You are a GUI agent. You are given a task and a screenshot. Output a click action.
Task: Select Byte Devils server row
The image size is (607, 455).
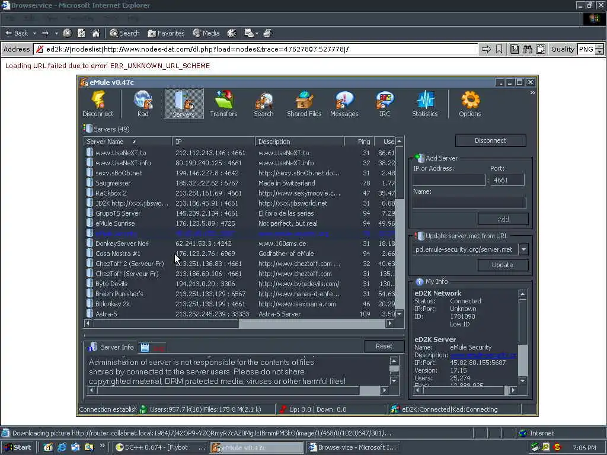pos(240,284)
